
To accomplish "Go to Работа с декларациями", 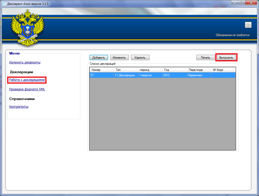I will coord(27,80).
